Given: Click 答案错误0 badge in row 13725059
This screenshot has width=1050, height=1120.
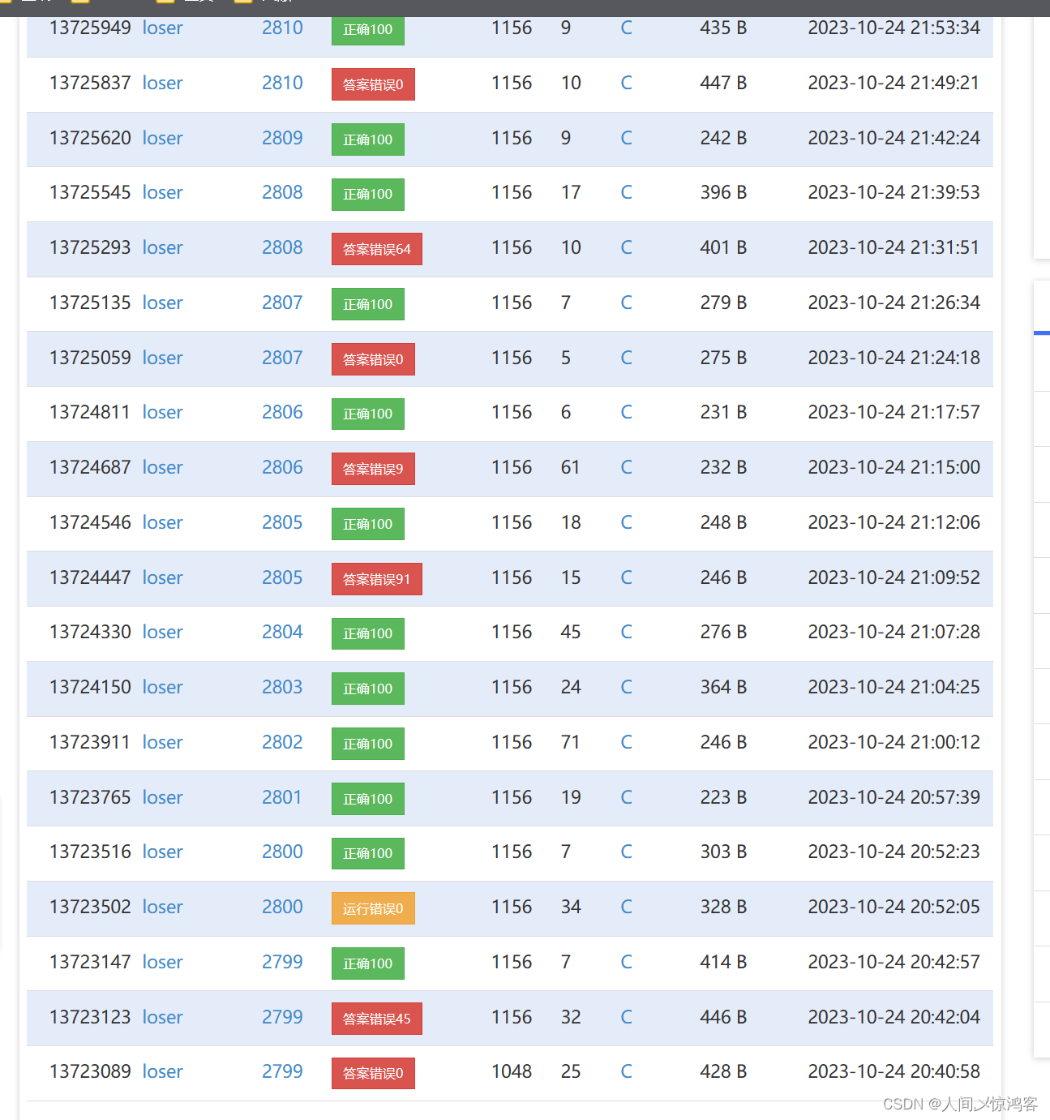Looking at the screenshot, I should [373, 359].
